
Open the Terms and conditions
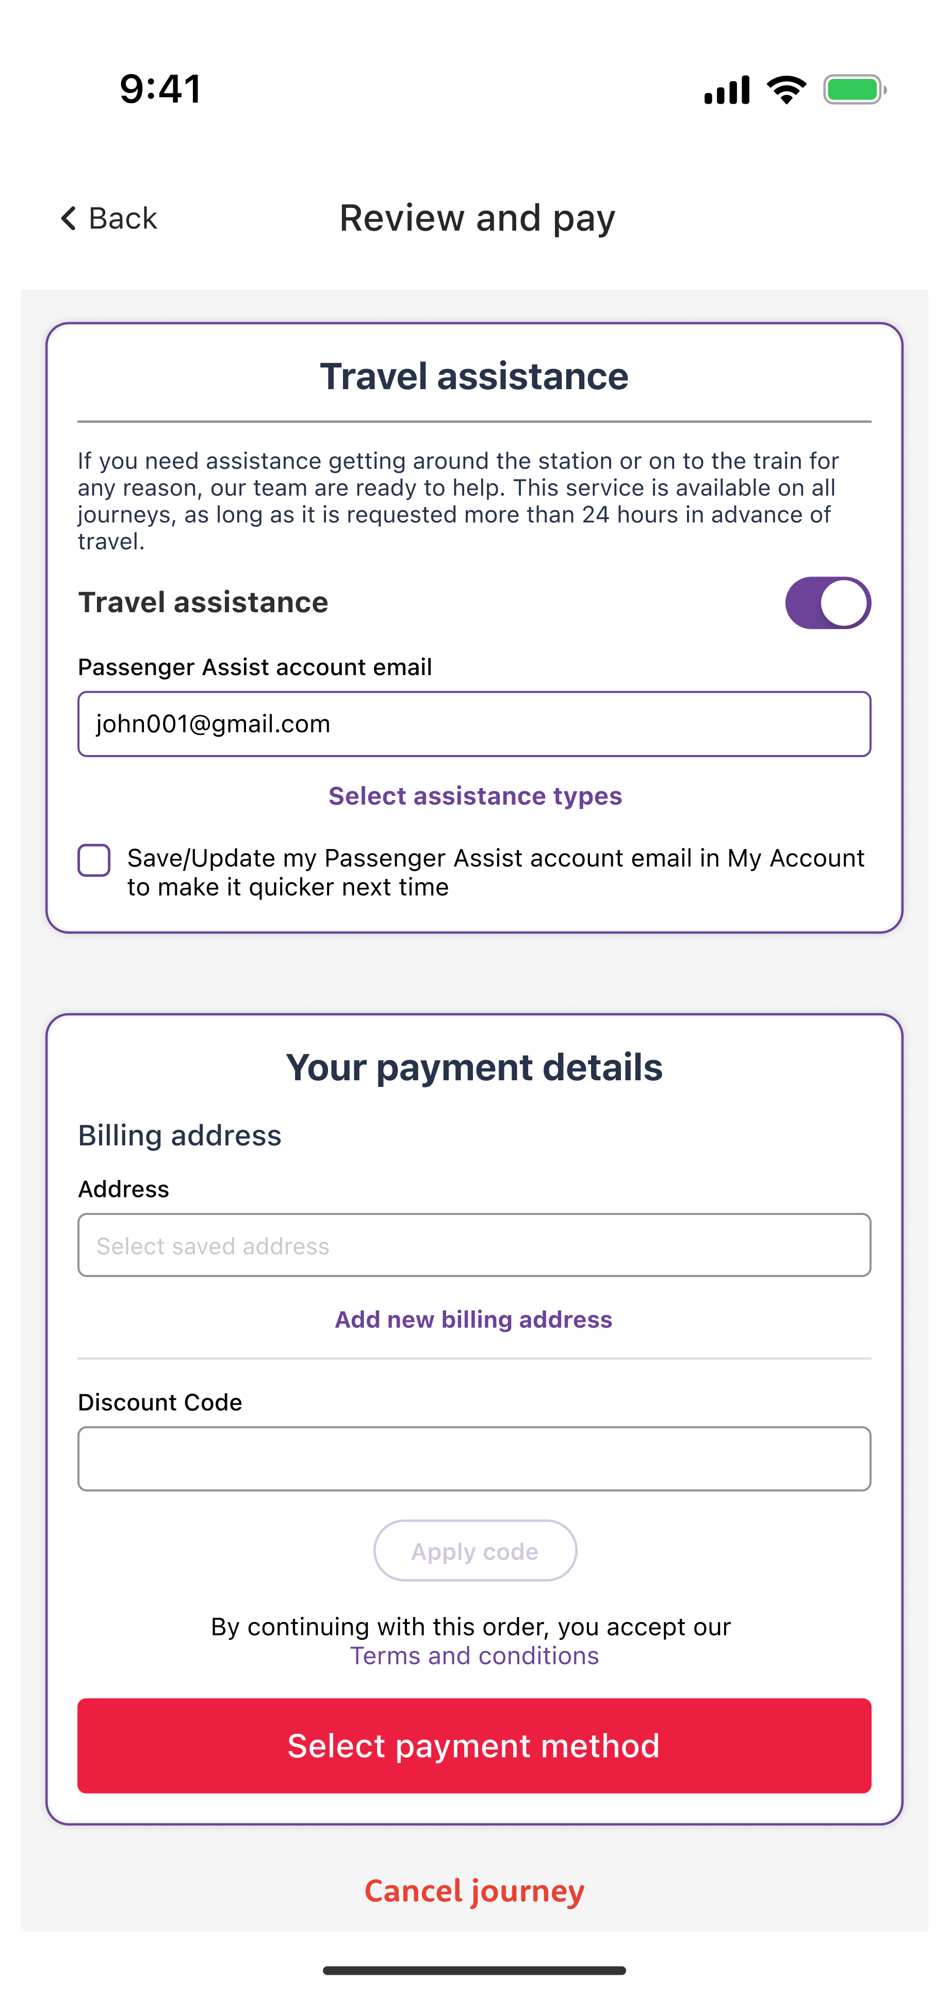click(x=473, y=1655)
